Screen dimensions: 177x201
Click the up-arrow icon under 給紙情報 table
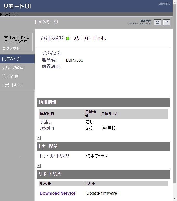point(39,138)
